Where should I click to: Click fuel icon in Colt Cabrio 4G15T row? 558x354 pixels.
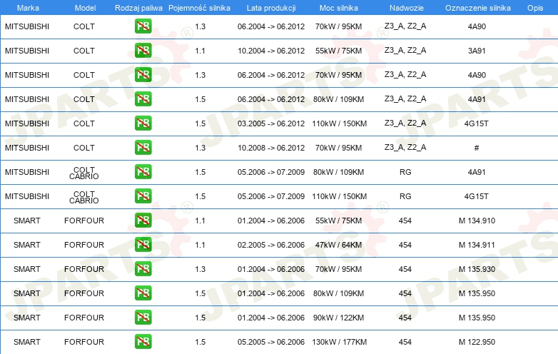pos(143,196)
